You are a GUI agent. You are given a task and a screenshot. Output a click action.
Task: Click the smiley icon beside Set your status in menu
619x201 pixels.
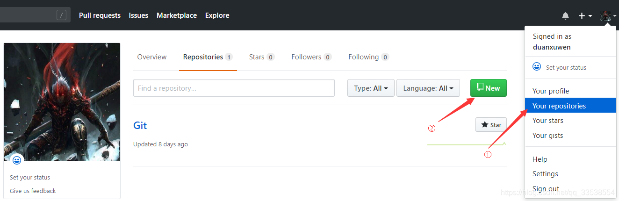coord(537,67)
